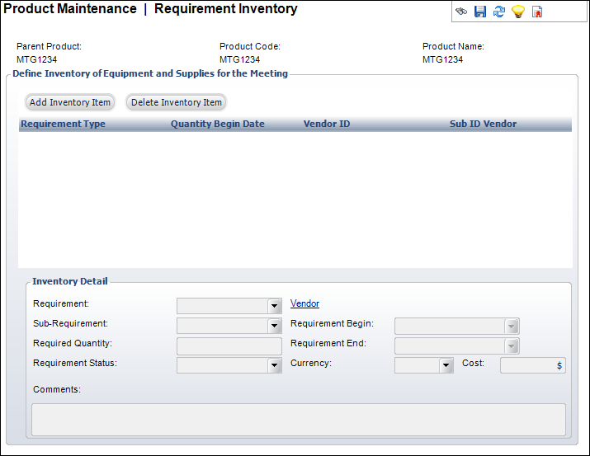This screenshot has height=456, width=590.
Task: Click the floppy disk save icon
Action: click(x=480, y=12)
